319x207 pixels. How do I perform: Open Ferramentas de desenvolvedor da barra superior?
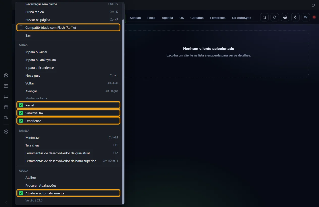(x=68, y=161)
